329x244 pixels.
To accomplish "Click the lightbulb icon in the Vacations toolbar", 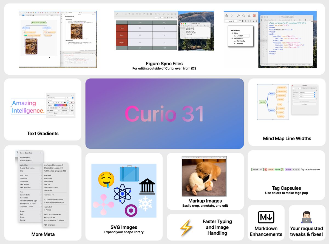I will click(232, 16).
